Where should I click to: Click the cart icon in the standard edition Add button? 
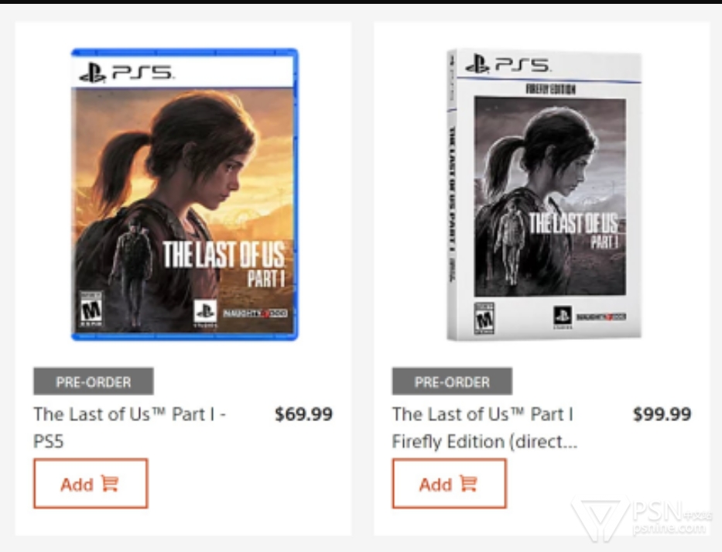[x=110, y=484]
